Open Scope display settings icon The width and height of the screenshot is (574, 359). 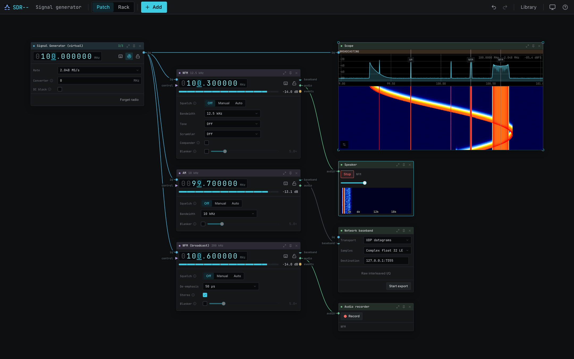(344, 145)
